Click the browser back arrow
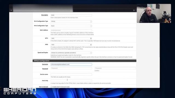Image resolution: width=175 pixels, height=98 pixels. click(11, 10)
